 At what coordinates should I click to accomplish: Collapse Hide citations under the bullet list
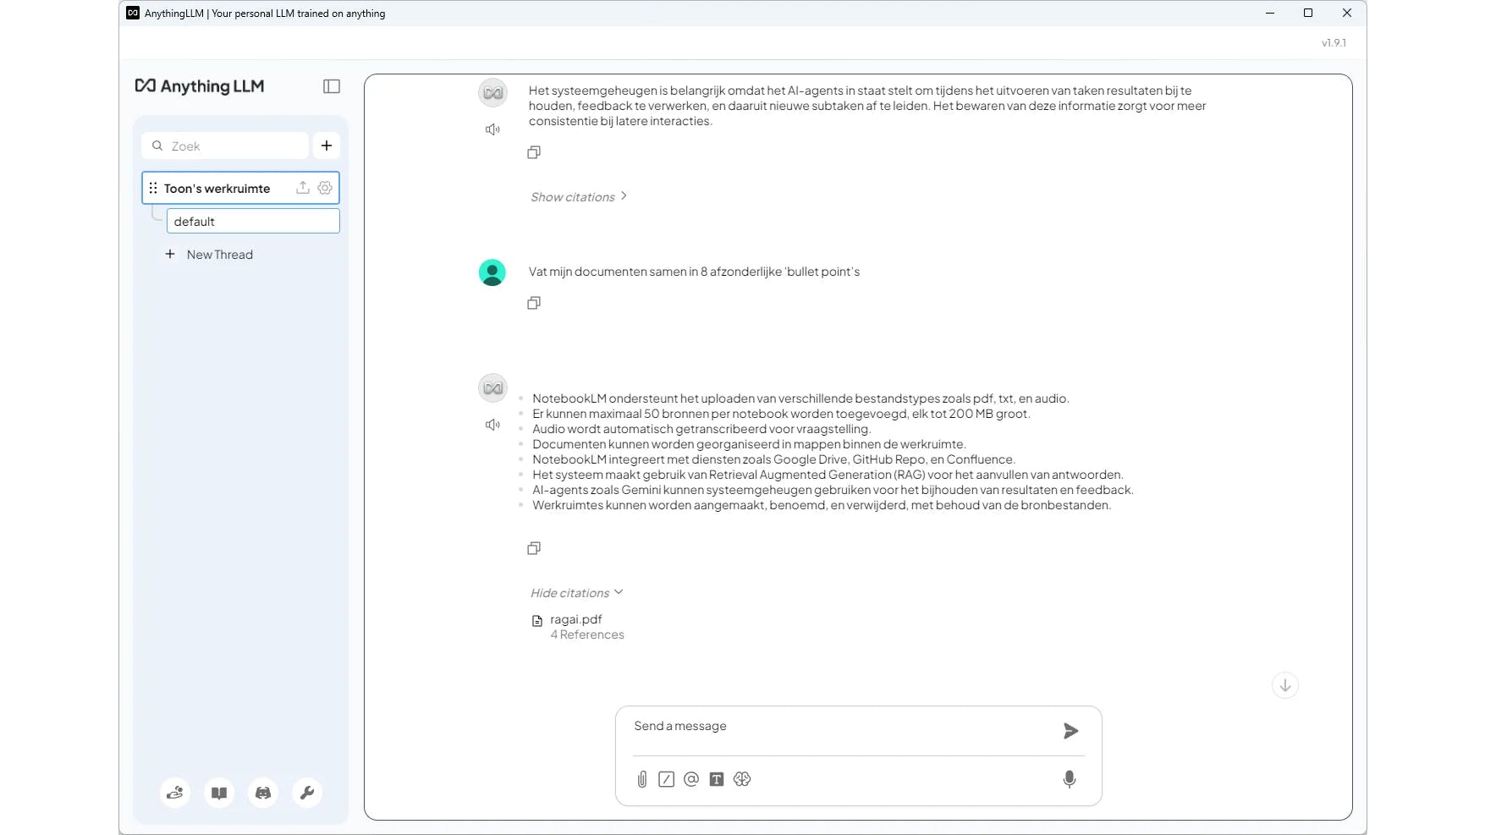[x=576, y=593]
